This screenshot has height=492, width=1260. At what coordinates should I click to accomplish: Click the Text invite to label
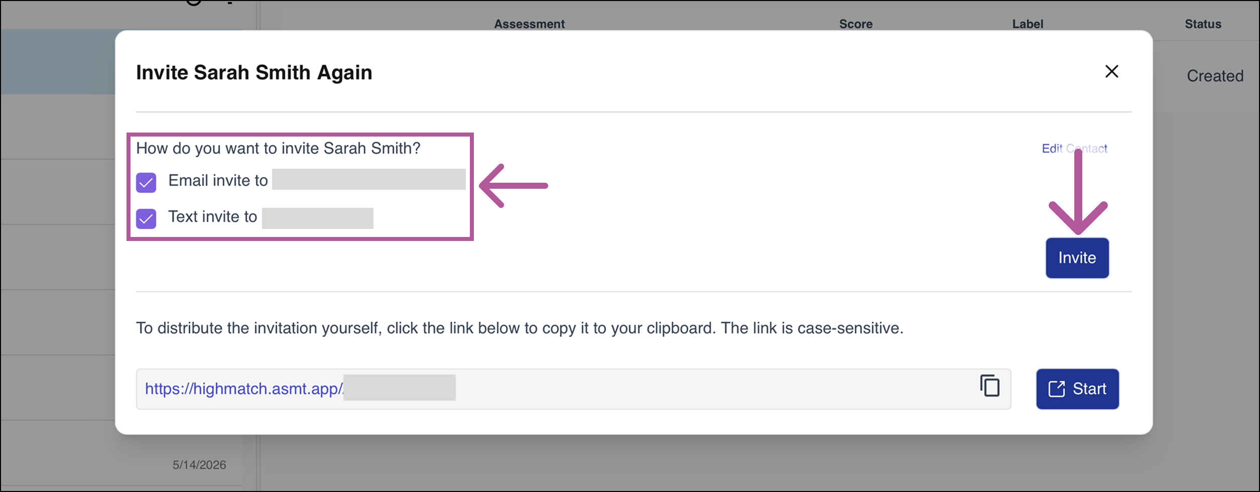click(212, 217)
